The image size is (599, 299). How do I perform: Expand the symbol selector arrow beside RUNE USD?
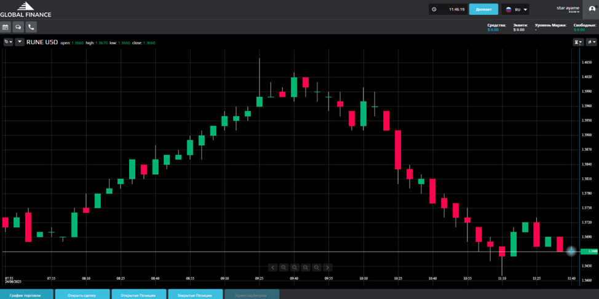point(20,42)
